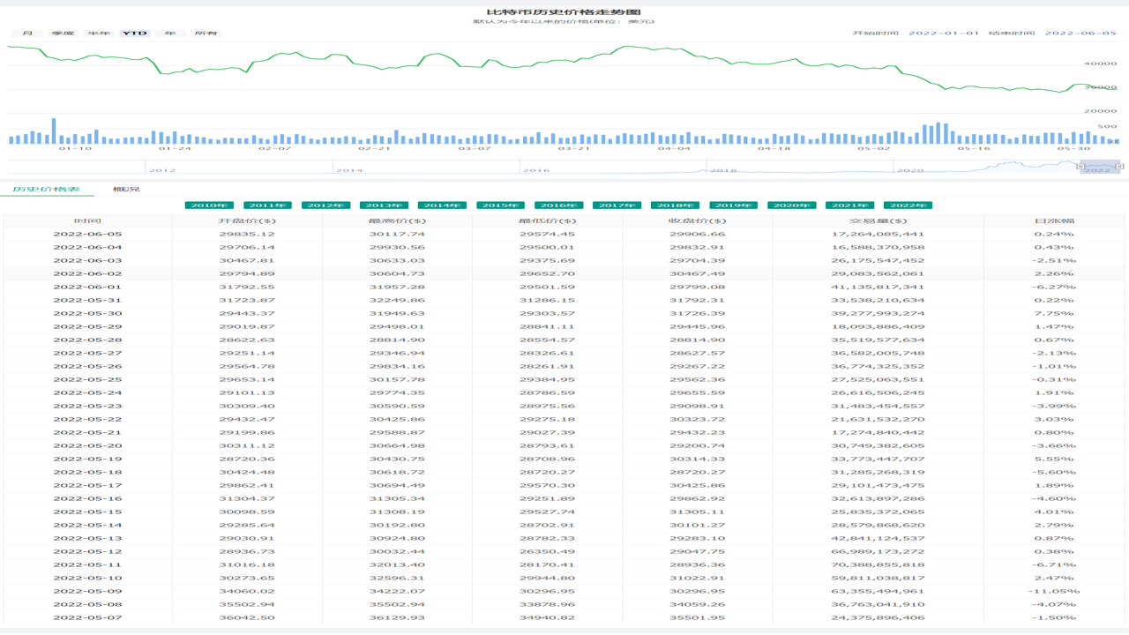Filter table by 2016年

click(558, 205)
